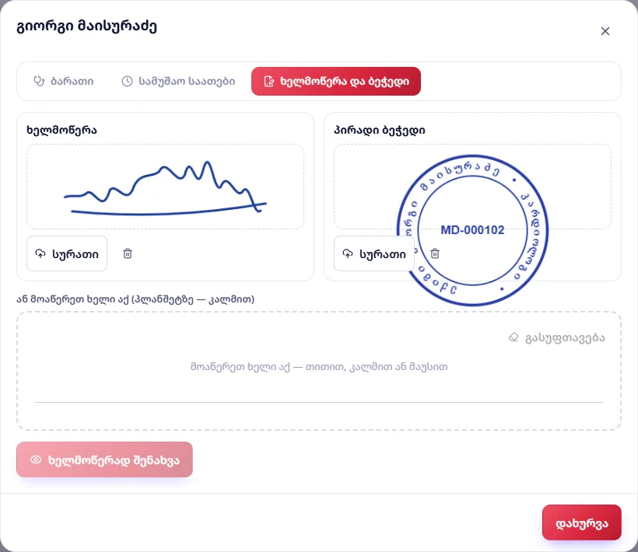Click the signature preview image

(165, 187)
